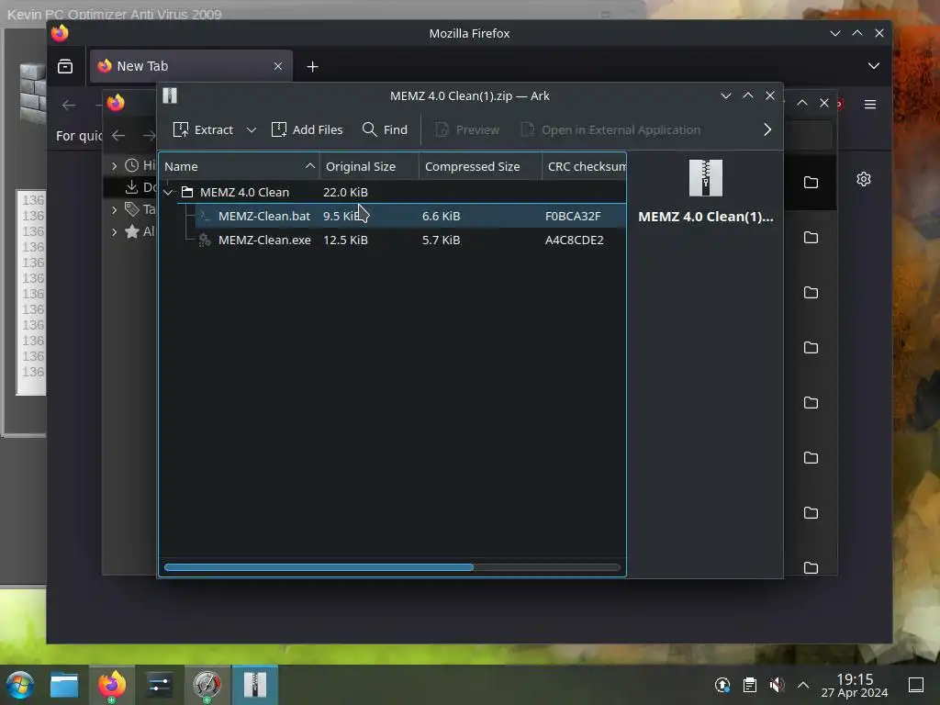Open the updates tray icon

pyautogui.click(x=722, y=685)
